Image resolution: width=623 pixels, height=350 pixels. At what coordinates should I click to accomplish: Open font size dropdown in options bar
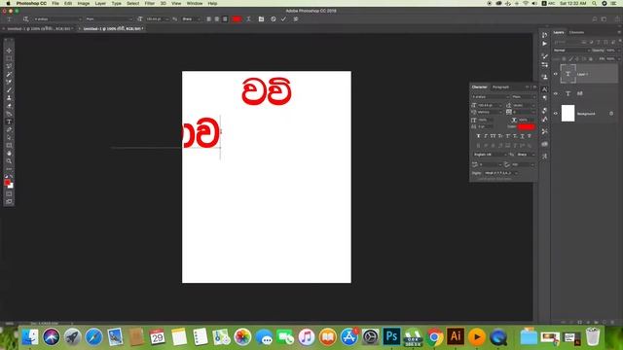158,19
